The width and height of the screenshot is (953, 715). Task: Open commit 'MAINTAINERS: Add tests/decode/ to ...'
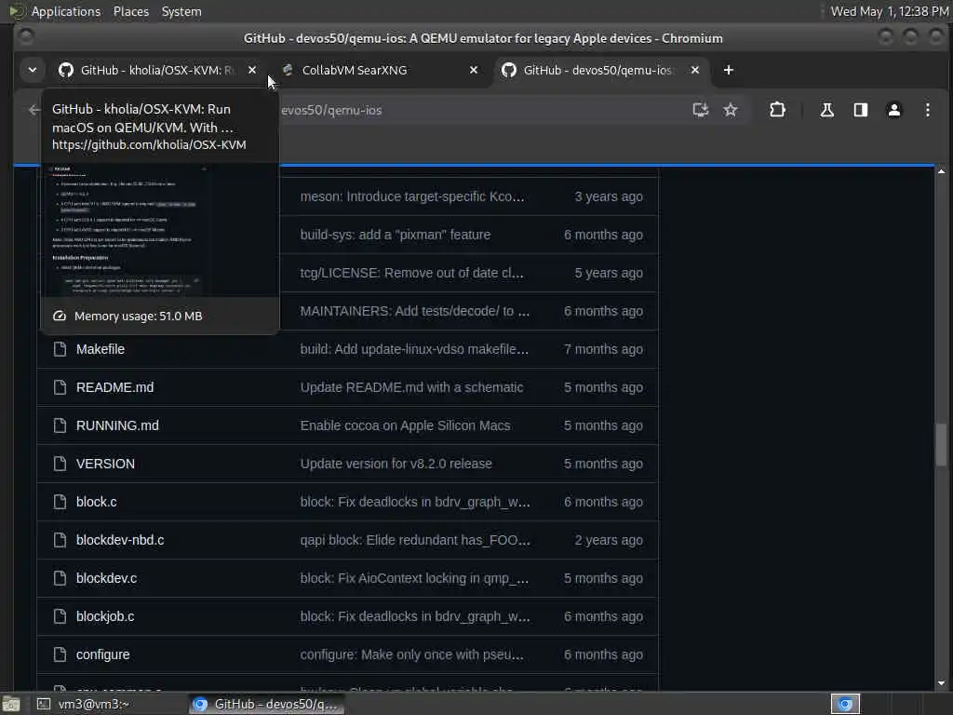coord(414,311)
